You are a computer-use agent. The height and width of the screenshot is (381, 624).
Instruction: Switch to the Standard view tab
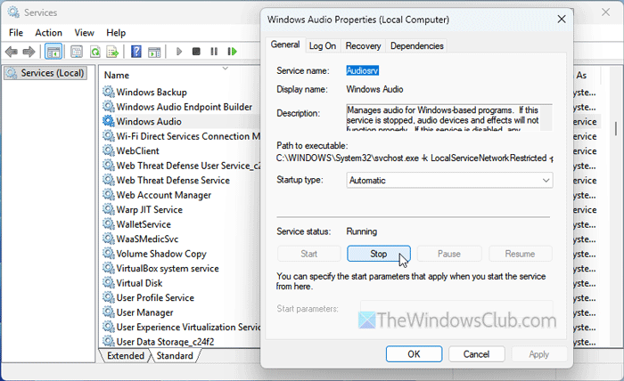[x=175, y=355]
